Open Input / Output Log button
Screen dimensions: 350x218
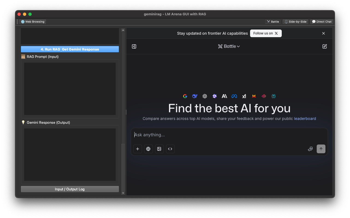click(x=70, y=189)
